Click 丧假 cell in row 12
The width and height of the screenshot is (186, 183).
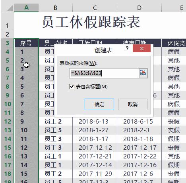click(x=174, y=122)
